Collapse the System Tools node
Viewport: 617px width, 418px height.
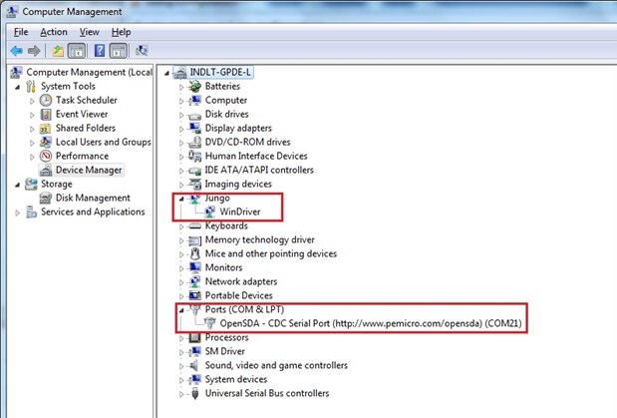17,87
